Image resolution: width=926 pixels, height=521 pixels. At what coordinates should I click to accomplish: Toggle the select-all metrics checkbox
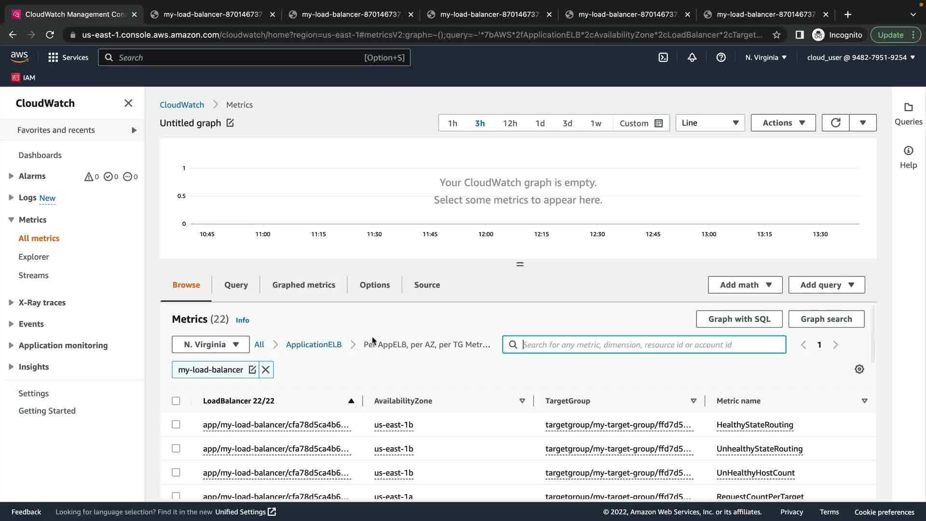tap(176, 401)
